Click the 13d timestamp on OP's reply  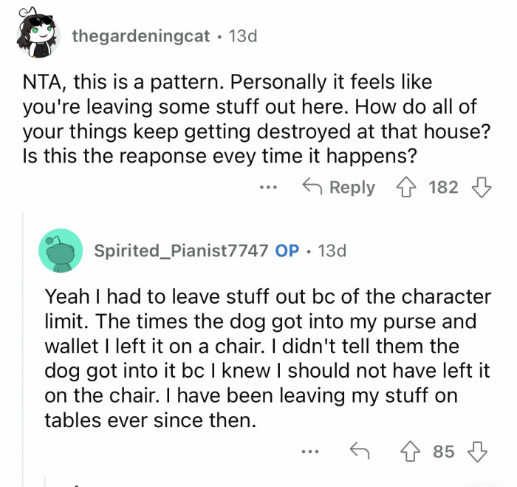pos(331,251)
